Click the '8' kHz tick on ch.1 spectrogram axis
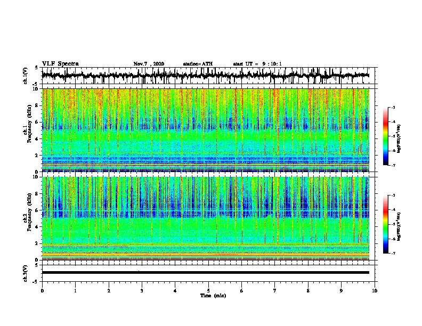The width and height of the screenshot is (422, 326). tap(37, 105)
